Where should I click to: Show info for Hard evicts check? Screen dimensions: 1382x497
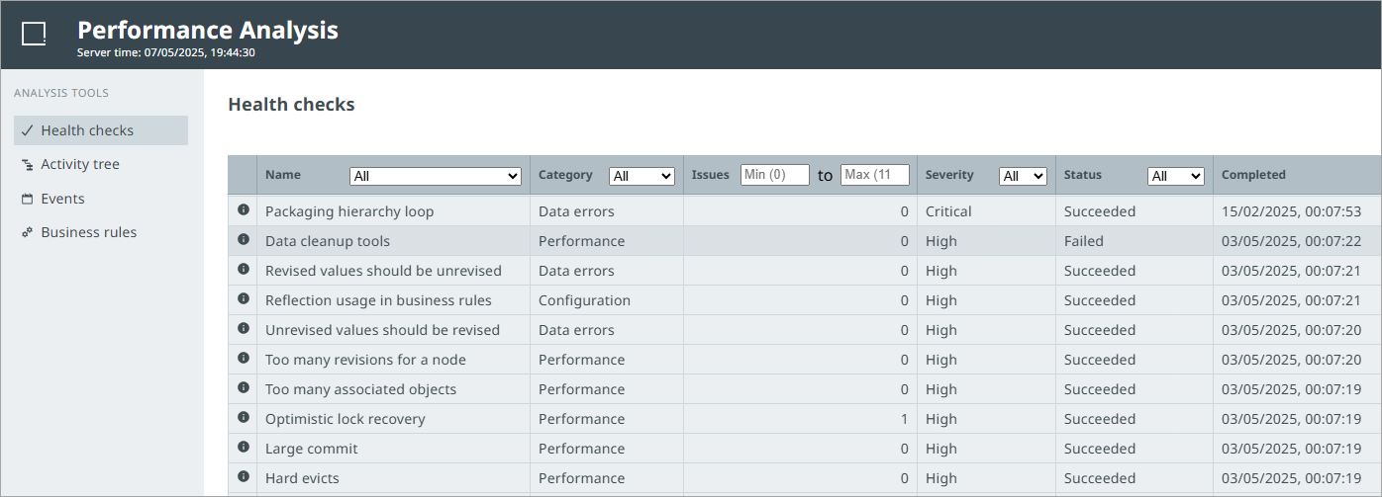click(243, 477)
